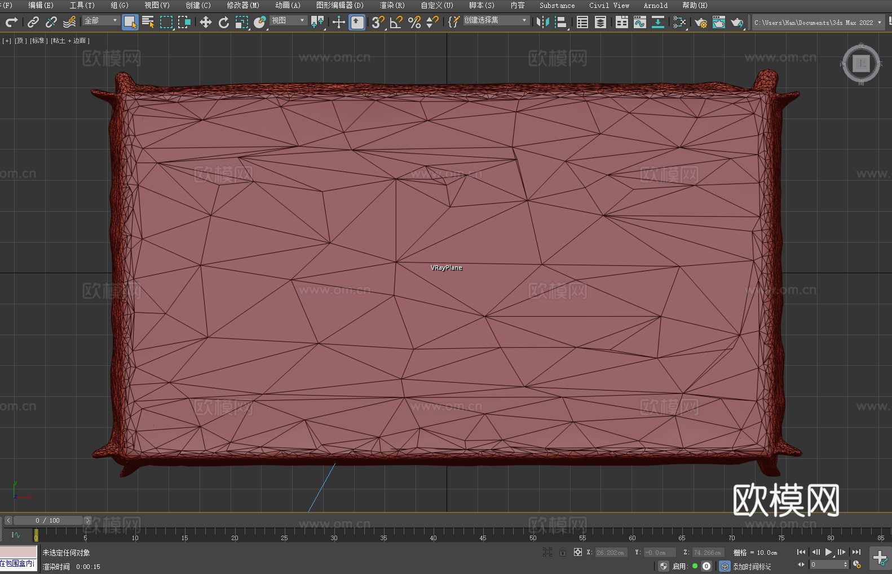892x574 pixels.
Task: Open the reference coordinate 视图 dropdown
Action: [x=288, y=20]
